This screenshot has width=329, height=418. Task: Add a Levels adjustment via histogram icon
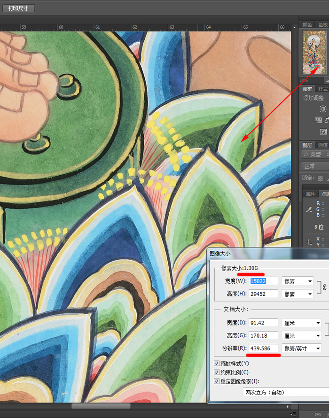point(318,120)
